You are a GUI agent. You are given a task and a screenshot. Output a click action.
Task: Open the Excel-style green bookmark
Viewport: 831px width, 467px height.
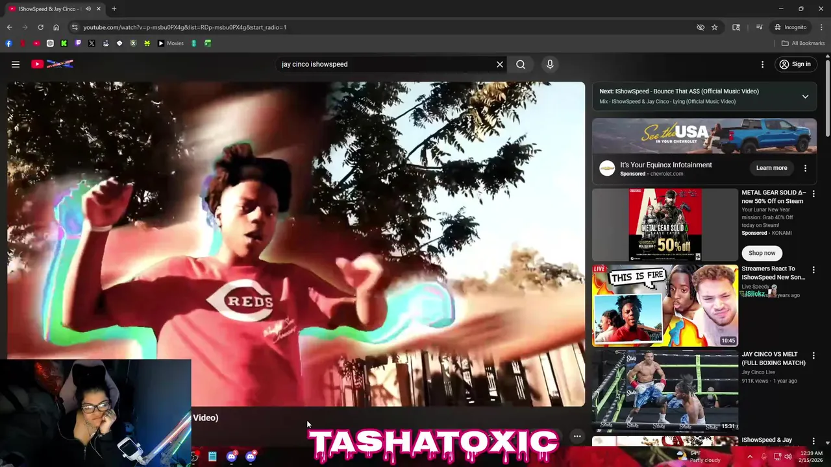(x=208, y=43)
